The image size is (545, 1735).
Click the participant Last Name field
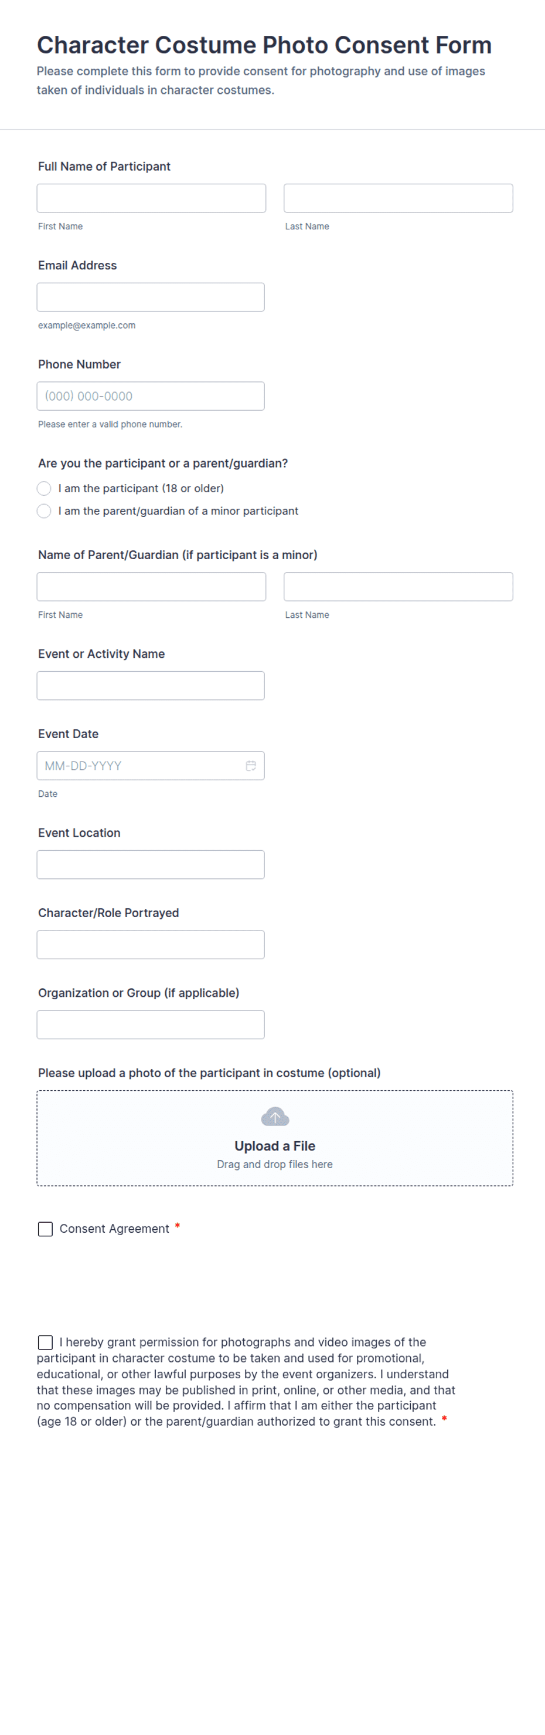pyautogui.click(x=398, y=198)
